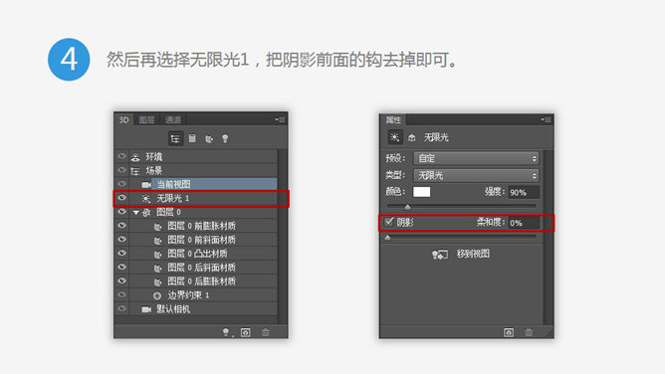This screenshot has height=374, width=665.
Task: Collapse the 图层 0 tree group
Action: pos(136,212)
